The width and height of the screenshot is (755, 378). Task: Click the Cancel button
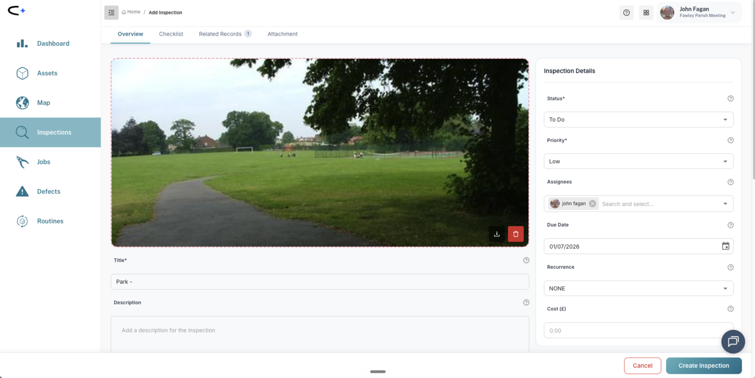[642, 366]
